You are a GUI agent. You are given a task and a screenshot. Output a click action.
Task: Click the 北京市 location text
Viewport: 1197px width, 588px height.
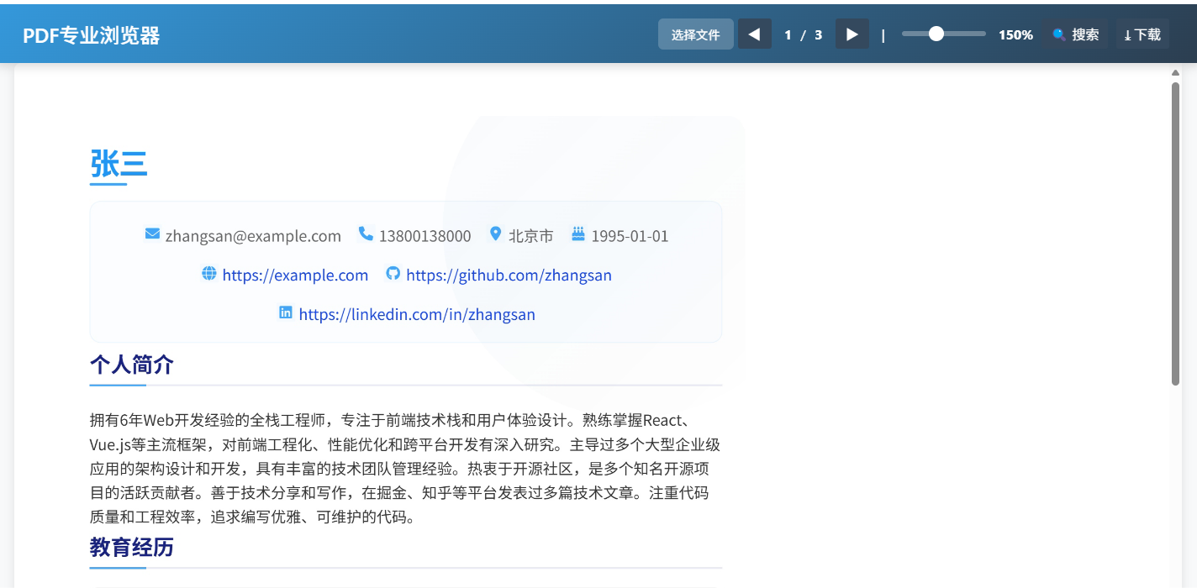point(530,236)
